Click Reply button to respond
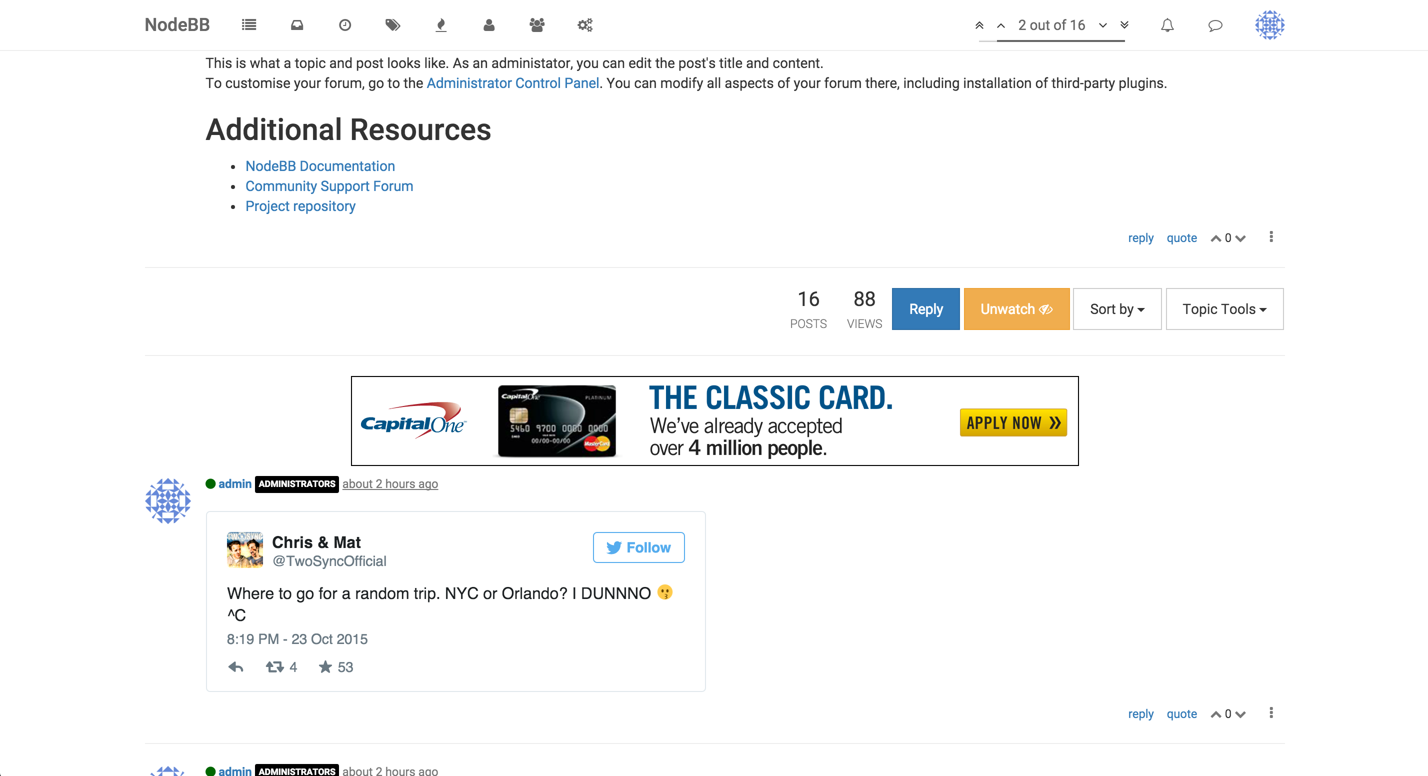The width and height of the screenshot is (1428, 776). 924,308
